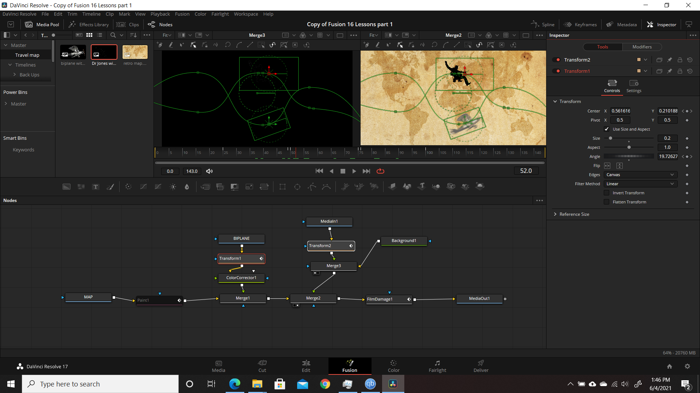Add Ellipse mask tool

point(297,187)
